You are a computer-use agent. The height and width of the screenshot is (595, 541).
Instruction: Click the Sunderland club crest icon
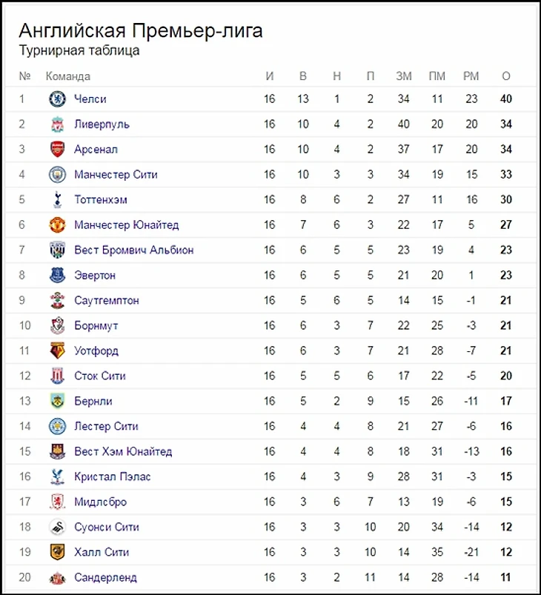[x=57, y=577]
